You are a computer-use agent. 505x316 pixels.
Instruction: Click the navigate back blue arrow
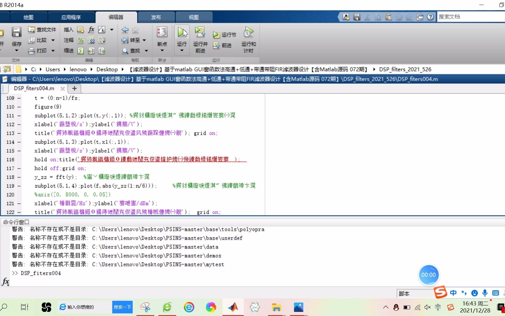coord(125,30)
